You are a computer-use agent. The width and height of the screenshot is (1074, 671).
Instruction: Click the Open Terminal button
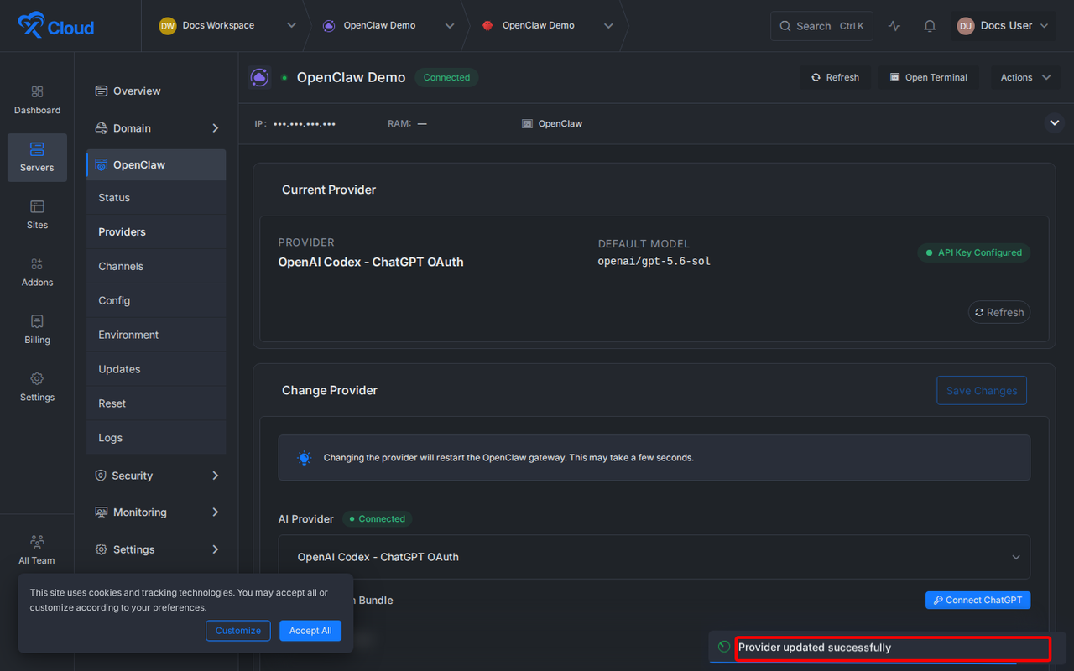(x=928, y=77)
